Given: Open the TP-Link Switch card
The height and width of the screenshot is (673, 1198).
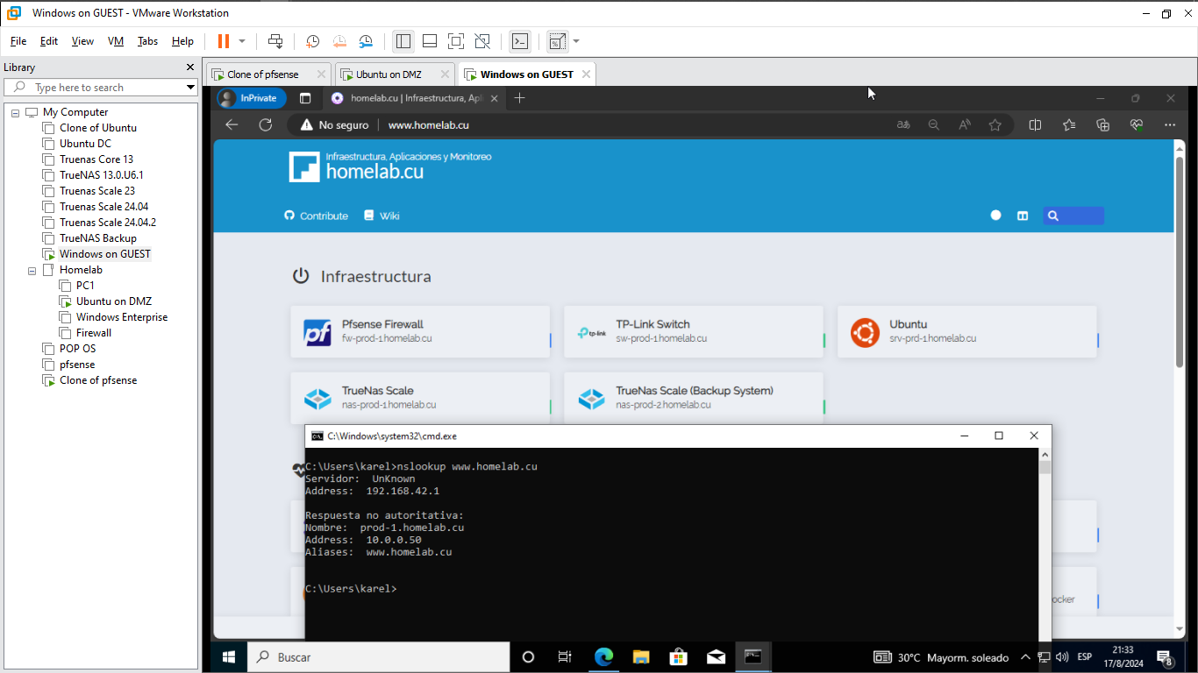Looking at the screenshot, I should [x=694, y=331].
